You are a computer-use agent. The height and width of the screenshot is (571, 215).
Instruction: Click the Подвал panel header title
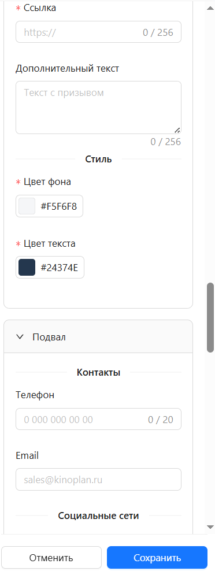[x=49, y=337]
